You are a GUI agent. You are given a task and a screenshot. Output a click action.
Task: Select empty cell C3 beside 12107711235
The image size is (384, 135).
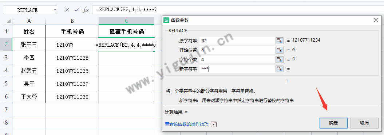pos(127,58)
